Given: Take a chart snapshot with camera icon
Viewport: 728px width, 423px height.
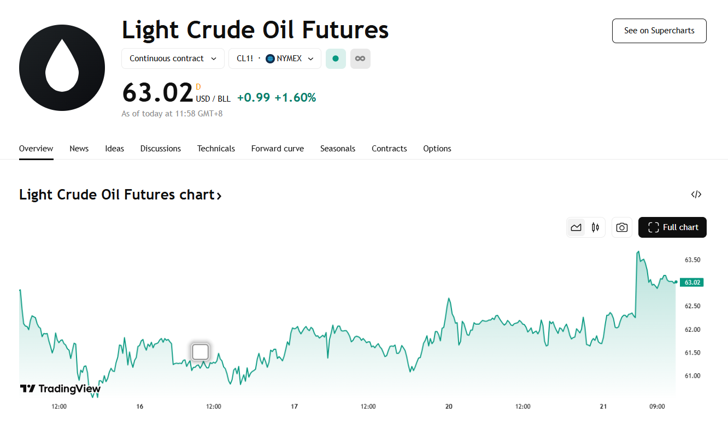Looking at the screenshot, I should [621, 227].
